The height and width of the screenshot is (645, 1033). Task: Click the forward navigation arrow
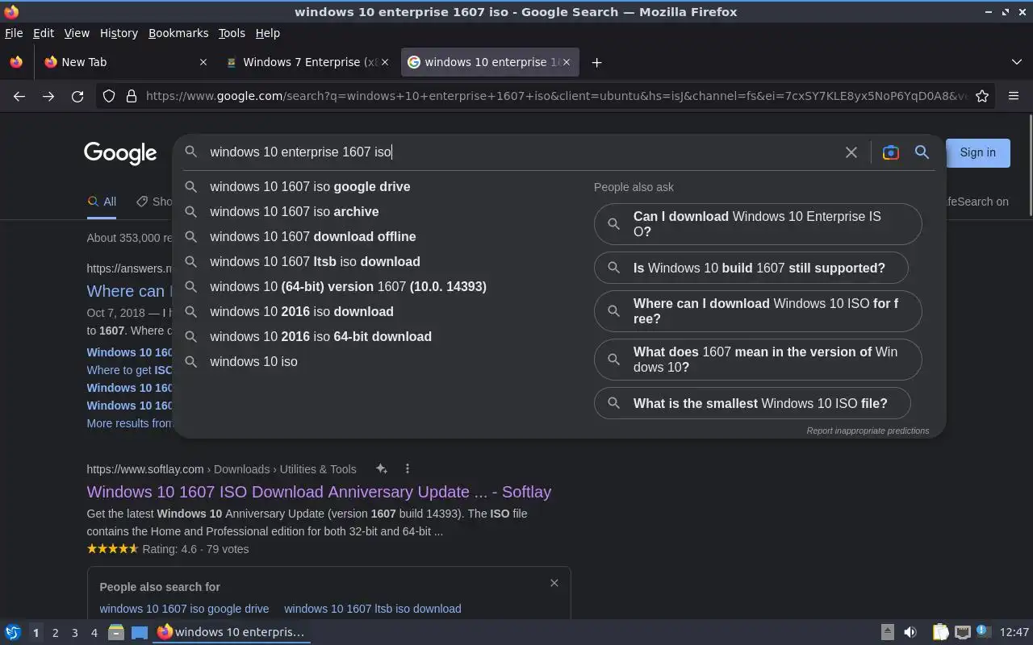click(48, 96)
